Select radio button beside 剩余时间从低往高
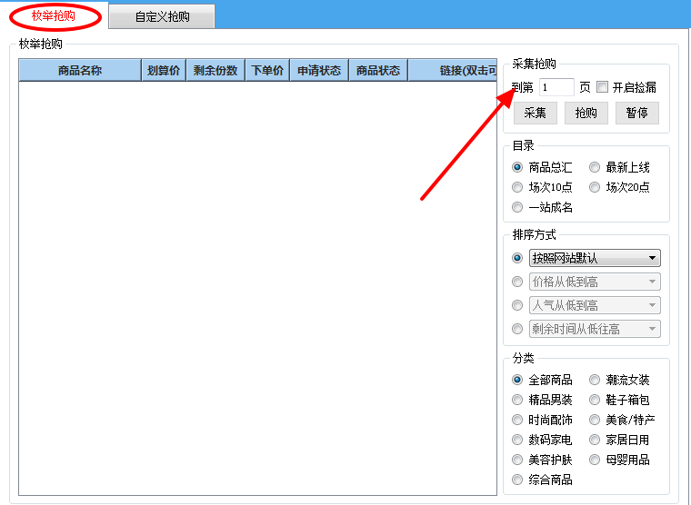Viewport: 691px width, 505px height. [517, 329]
